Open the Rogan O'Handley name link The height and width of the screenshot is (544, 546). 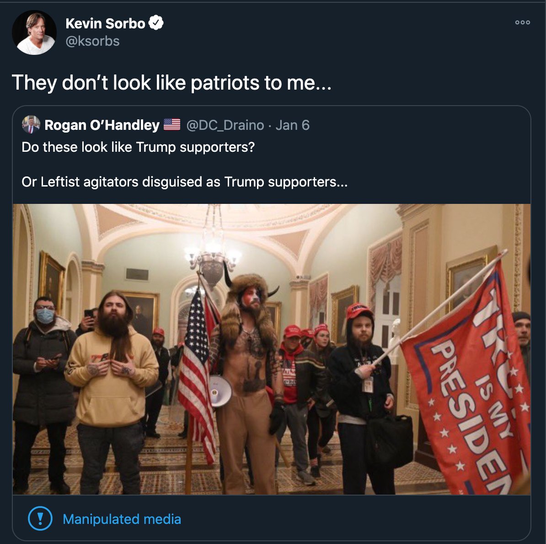(102, 125)
